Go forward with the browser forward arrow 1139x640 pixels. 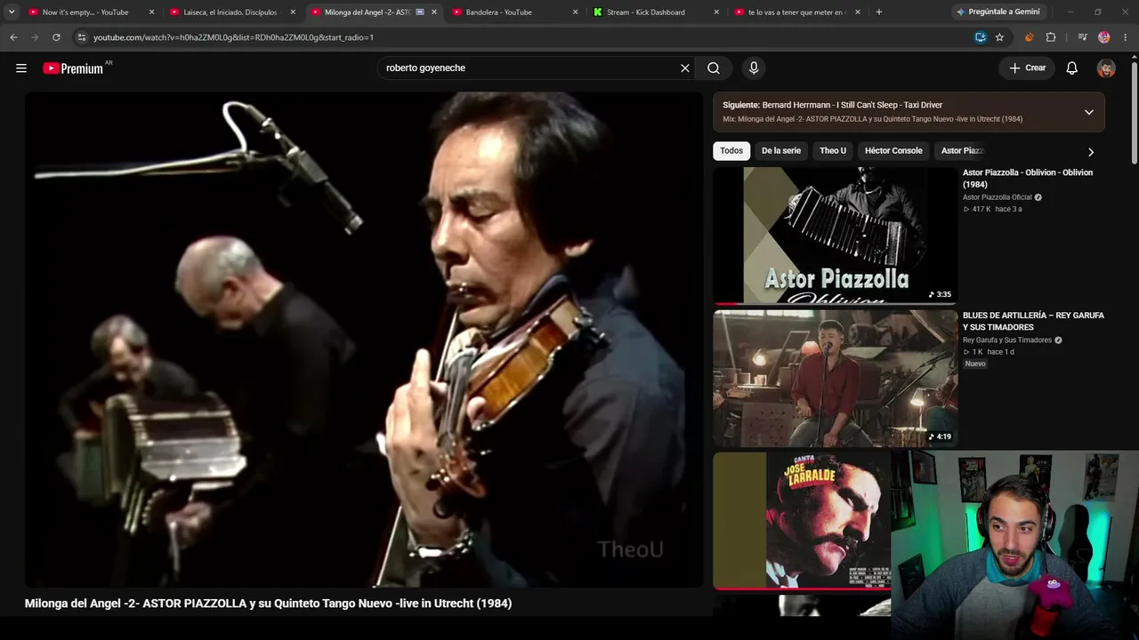[x=35, y=37]
